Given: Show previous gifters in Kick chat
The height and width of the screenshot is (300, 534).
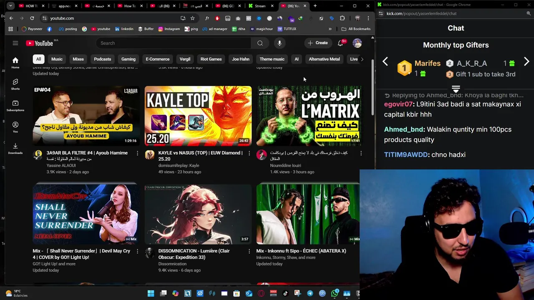Looking at the screenshot, I should click(x=385, y=62).
